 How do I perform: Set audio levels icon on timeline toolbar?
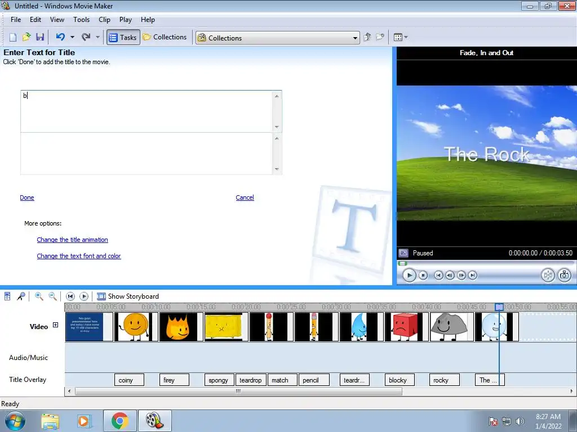tap(7, 296)
